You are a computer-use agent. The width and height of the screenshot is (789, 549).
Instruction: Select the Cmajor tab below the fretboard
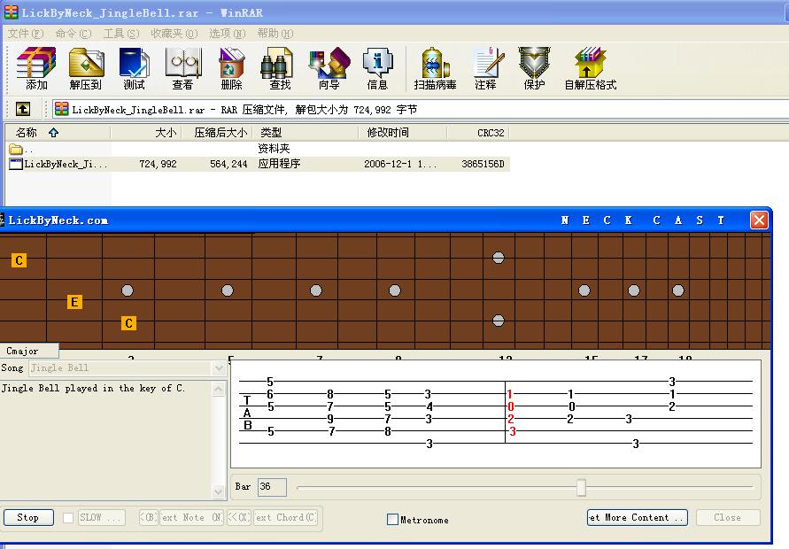[x=28, y=351]
